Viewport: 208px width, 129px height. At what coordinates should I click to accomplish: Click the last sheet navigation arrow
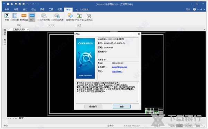(16, 118)
